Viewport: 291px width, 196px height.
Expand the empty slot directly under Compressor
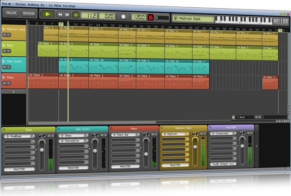click(235, 138)
